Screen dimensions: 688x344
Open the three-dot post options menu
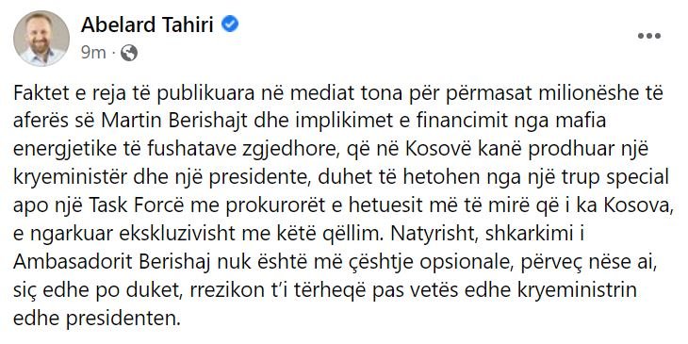pos(649,36)
